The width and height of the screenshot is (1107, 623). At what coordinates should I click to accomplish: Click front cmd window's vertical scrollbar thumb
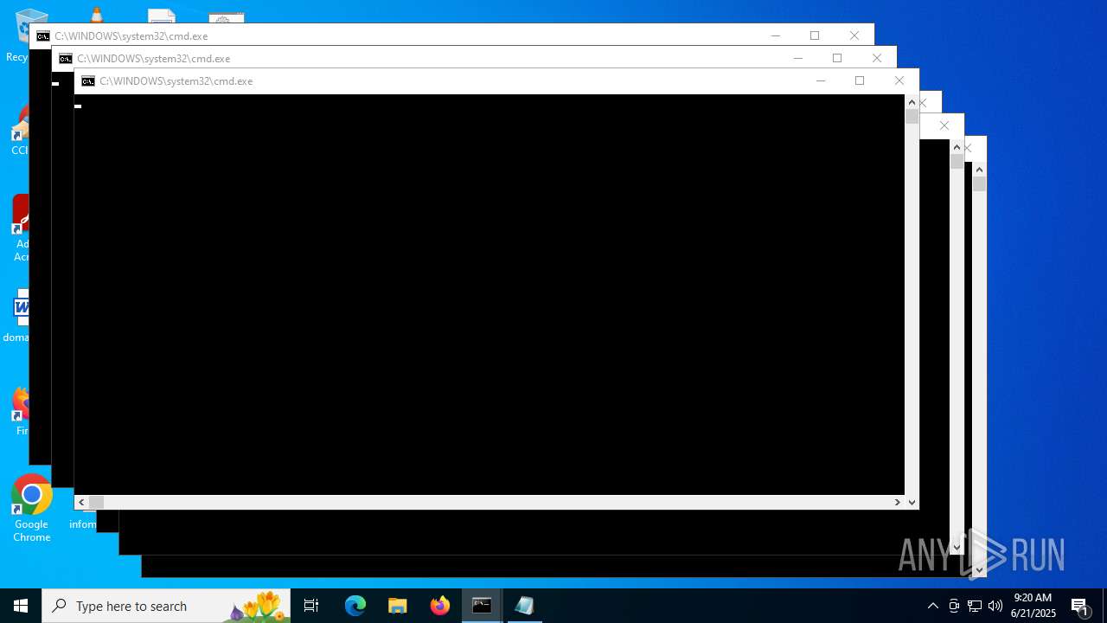click(x=912, y=117)
